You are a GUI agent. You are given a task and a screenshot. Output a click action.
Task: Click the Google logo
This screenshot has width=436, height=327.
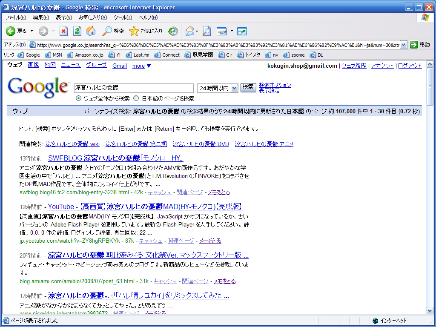point(38,87)
